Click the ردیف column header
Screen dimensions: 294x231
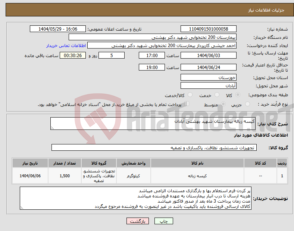point(282,163)
